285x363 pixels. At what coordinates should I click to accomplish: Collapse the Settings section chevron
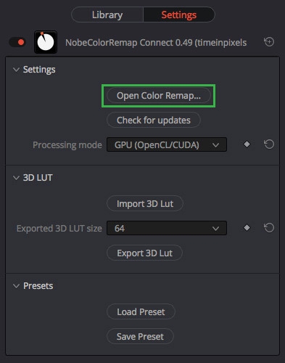point(16,70)
